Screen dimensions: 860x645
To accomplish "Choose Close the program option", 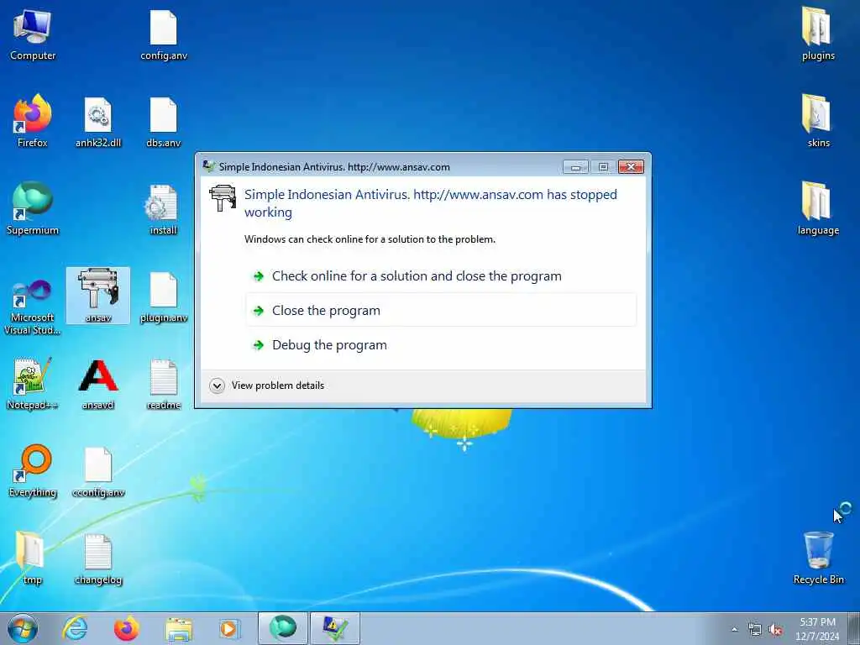I will (x=441, y=311).
